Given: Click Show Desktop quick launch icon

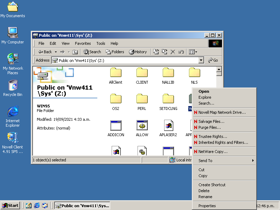Looking at the screenshot, I should pos(29,205).
